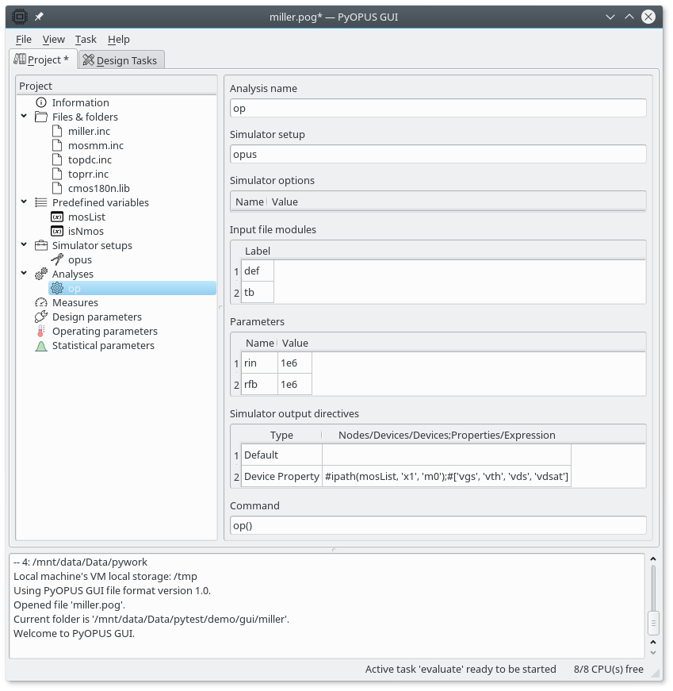Click the miller.inc file icon

tap(57, 131)
